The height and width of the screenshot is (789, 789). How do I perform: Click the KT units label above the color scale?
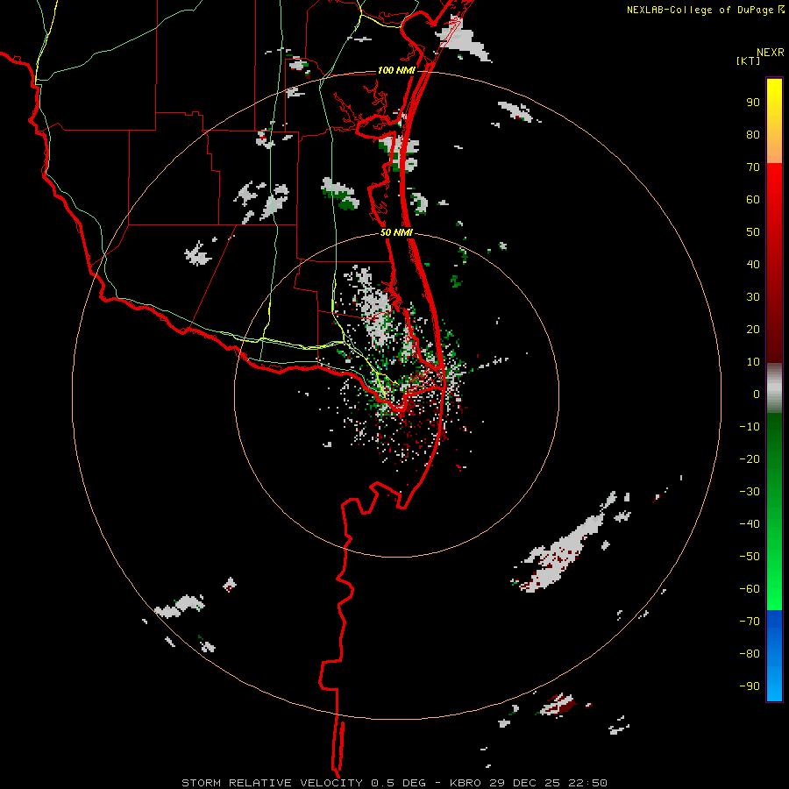click(x=749, y=60)
